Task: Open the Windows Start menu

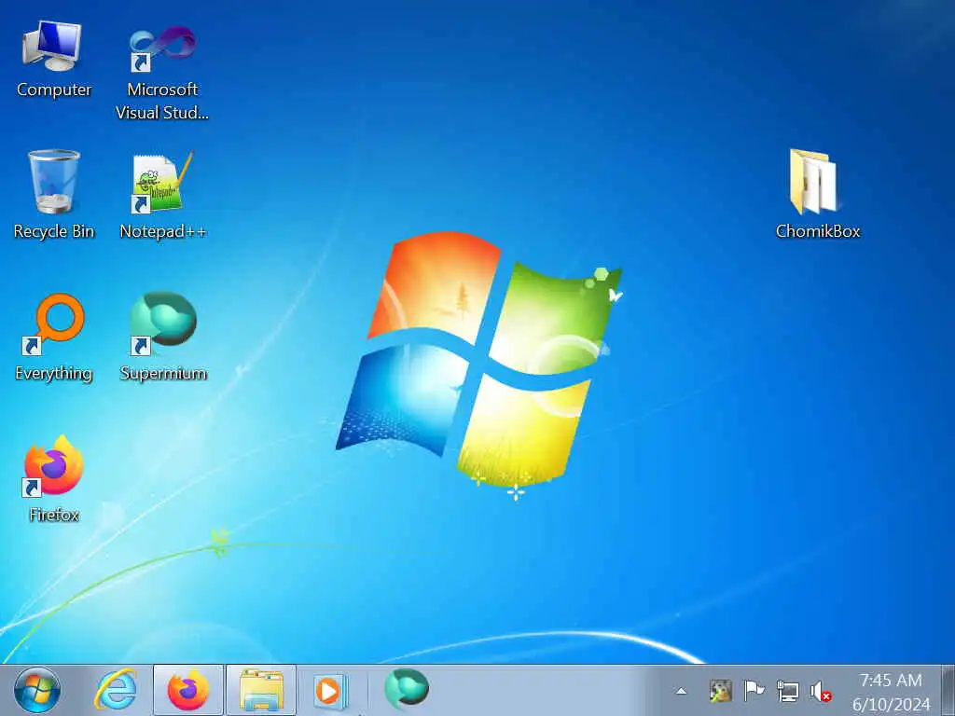Action: click(x=37, y=691)
